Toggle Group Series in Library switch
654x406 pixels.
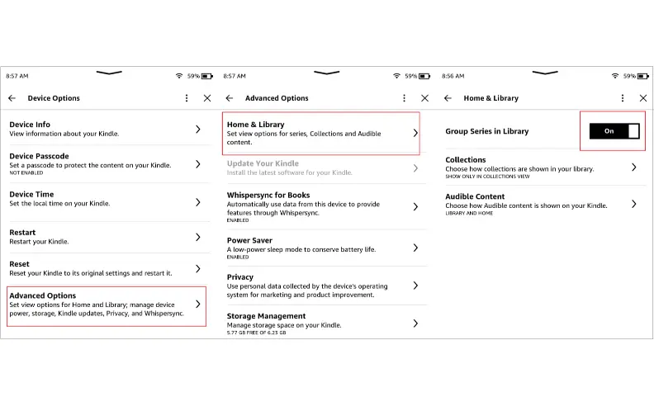(614, 131)
